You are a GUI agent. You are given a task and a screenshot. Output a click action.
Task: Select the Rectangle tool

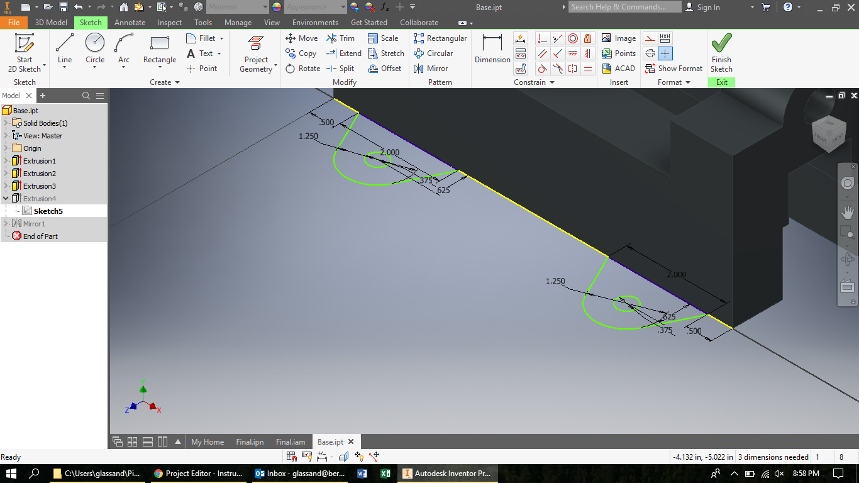click(x=160, y=49)
